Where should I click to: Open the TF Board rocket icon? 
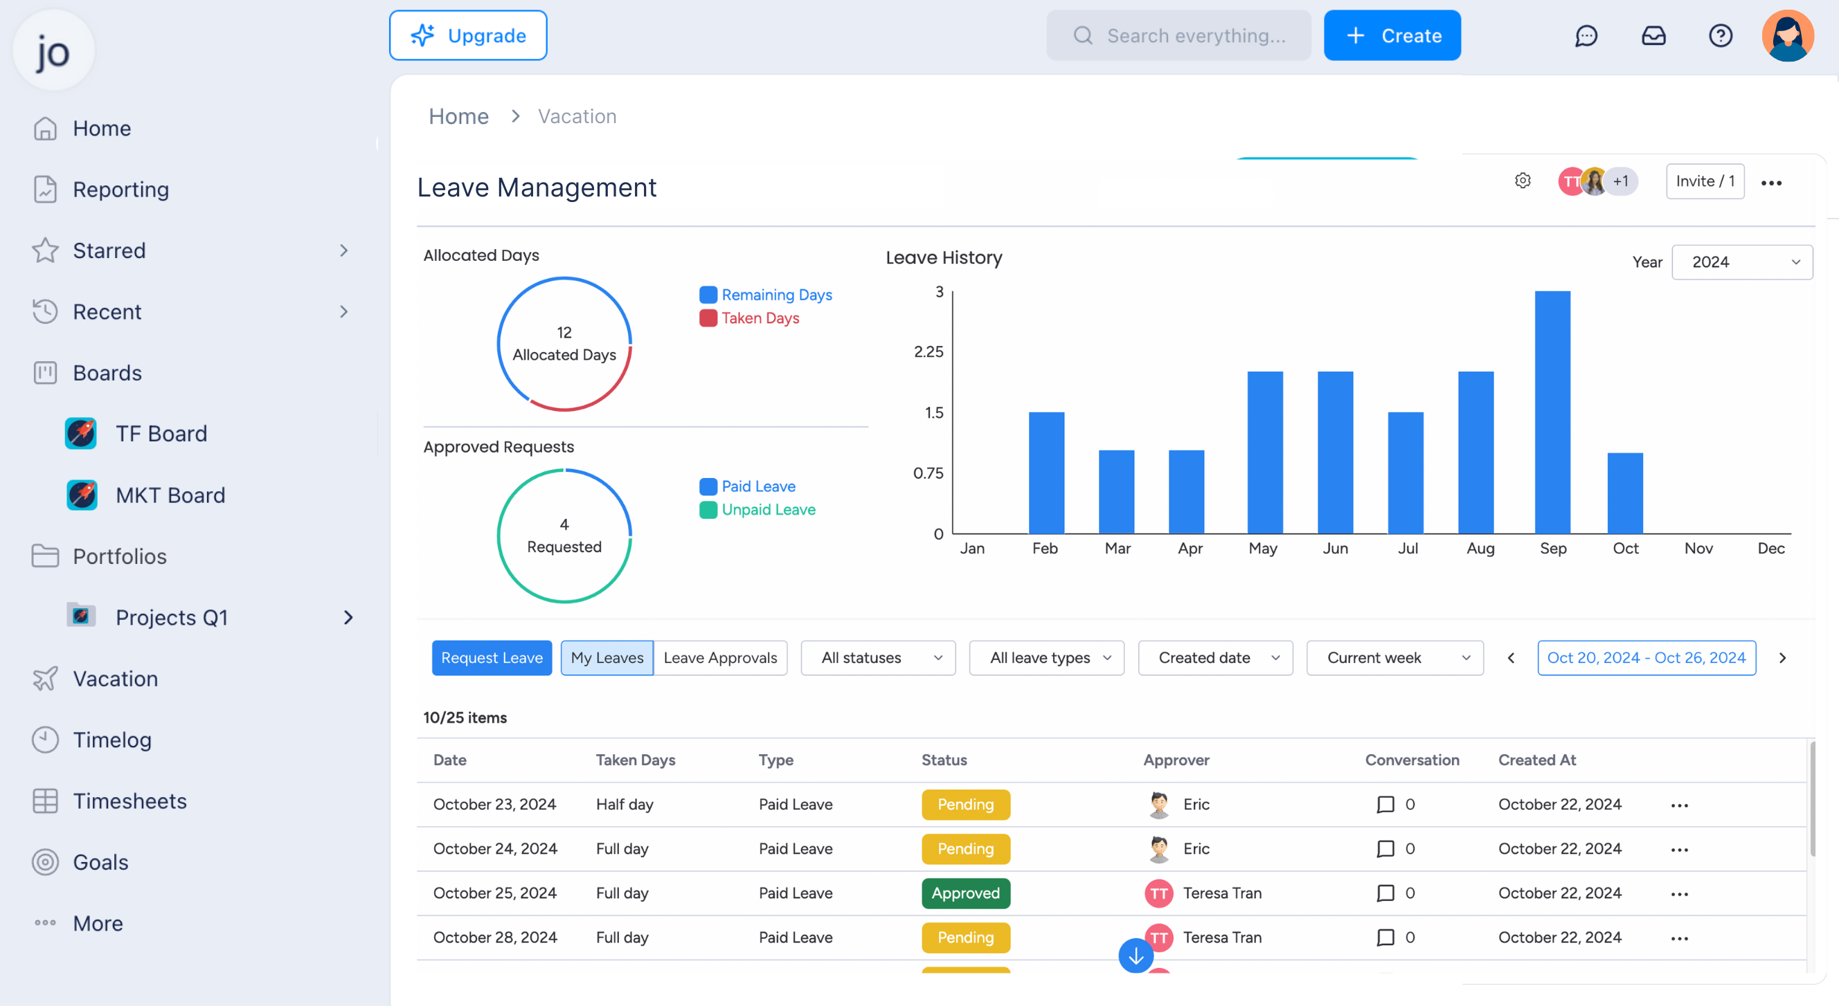point(81,434)
